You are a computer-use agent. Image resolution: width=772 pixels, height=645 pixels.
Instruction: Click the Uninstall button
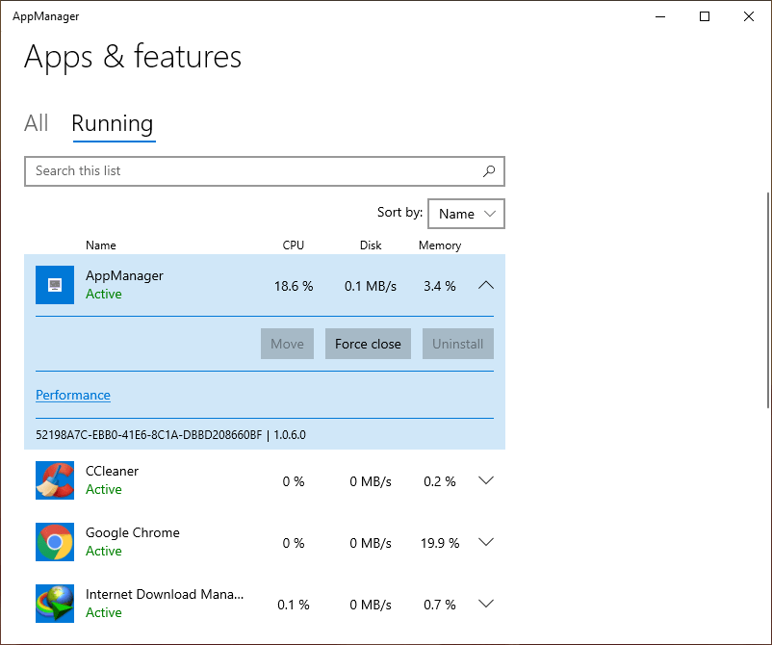coord(457,344)
